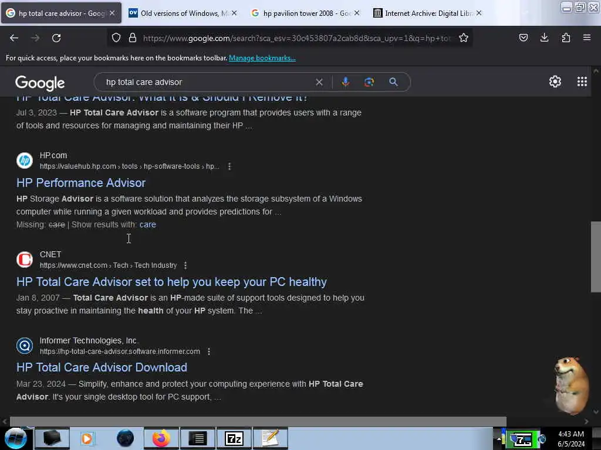Close the Internet Archive tab
This screenshot has height=450, width=601.
[479, 13]
